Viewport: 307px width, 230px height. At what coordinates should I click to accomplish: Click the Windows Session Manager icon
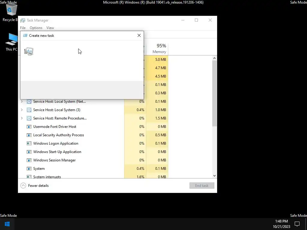point(29,160)
